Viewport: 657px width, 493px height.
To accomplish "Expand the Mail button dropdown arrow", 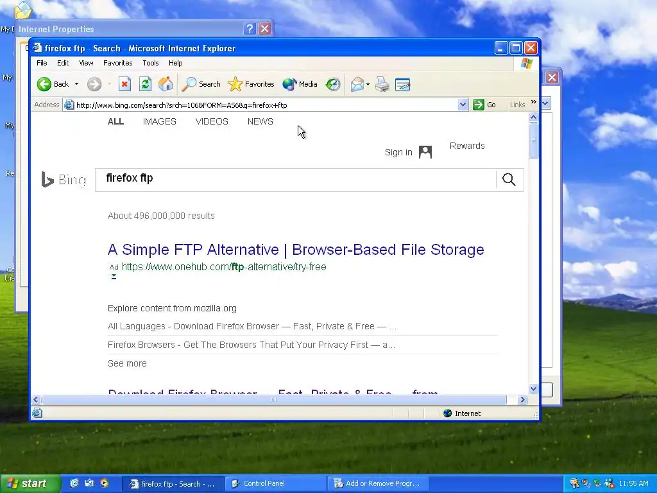I will point(368,84).
